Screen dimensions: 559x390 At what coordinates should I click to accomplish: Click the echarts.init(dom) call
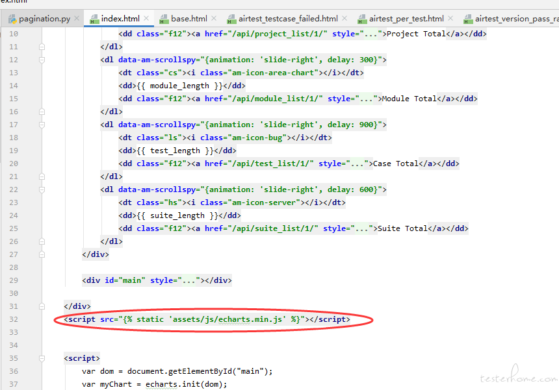pos(184,384)
